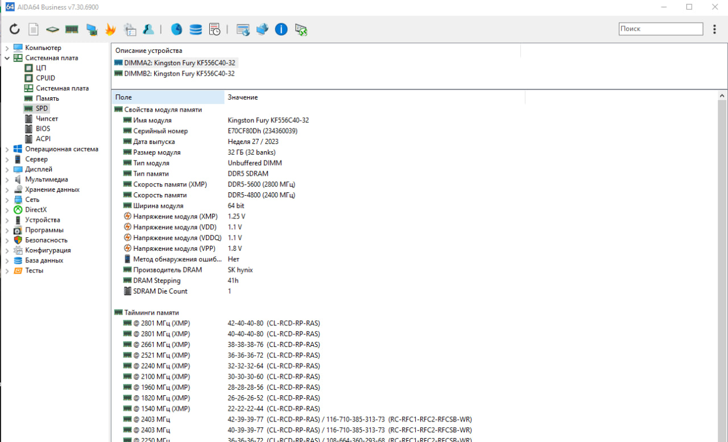Expand the Программы branch
The width and height of the screenshot is (728, 442).
pyautogui.click(x=7, y=230)
